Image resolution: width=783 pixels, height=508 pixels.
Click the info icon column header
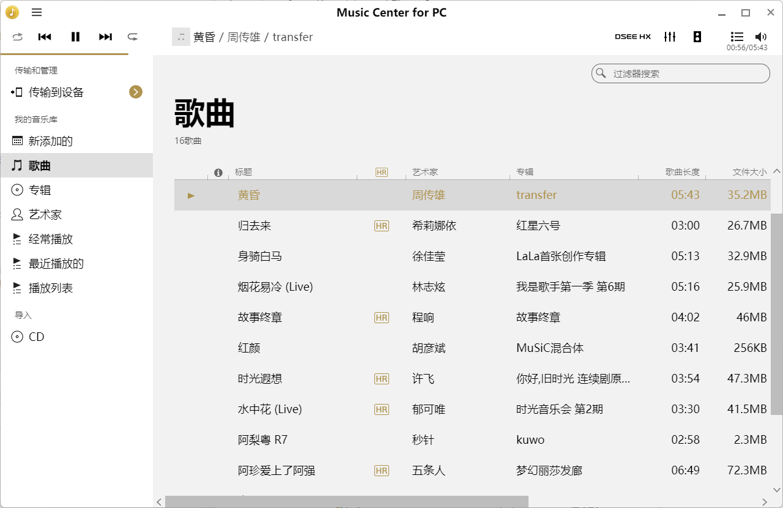[x=218, y=173]
